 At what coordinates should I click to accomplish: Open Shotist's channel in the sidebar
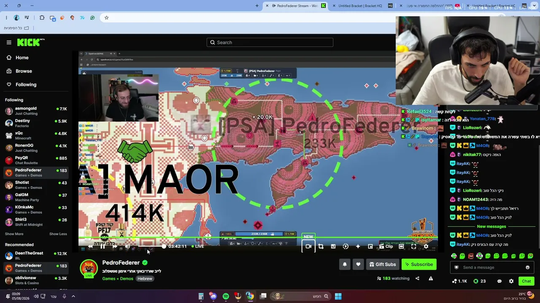click(36, 185)
